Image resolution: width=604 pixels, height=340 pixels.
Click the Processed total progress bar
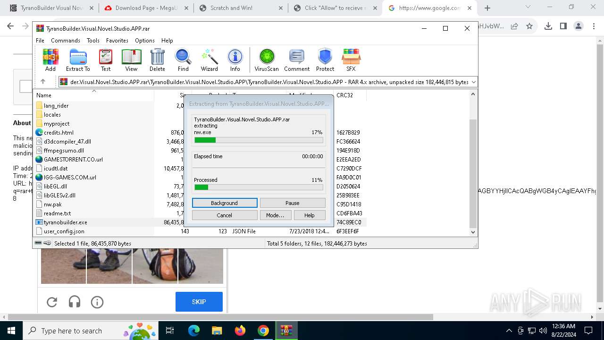[259, 187]
